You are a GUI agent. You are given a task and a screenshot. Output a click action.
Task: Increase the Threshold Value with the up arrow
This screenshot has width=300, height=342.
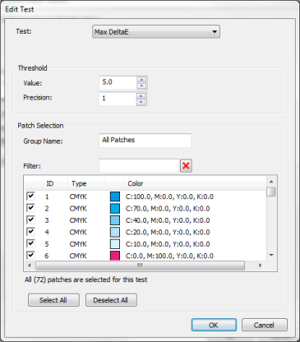(141, 80)
